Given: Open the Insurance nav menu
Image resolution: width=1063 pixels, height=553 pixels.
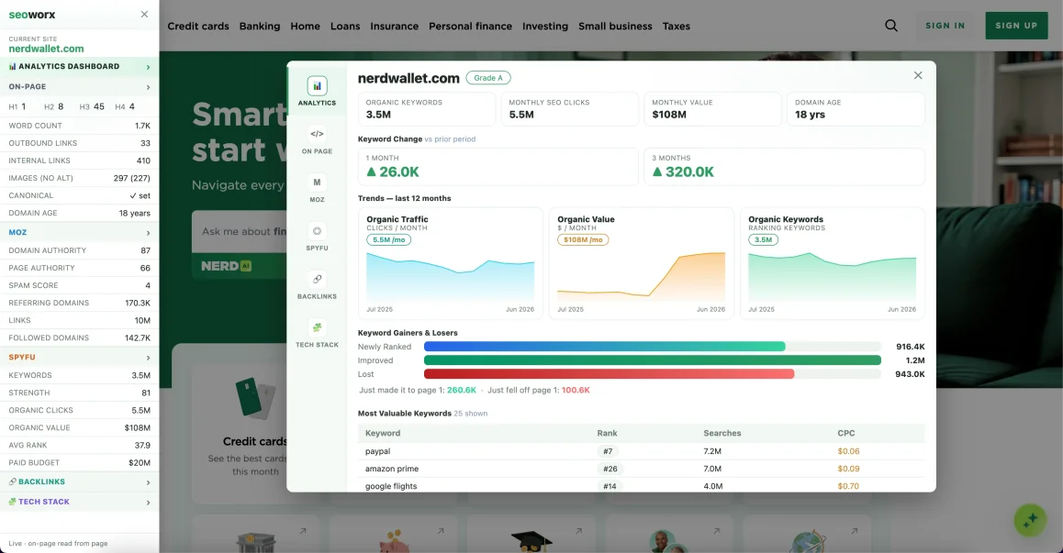Looking at the screenshot, I should (394, 26).
